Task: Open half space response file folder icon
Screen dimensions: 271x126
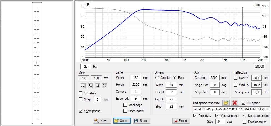Action: pyautogui.click(x=226, y=103)
